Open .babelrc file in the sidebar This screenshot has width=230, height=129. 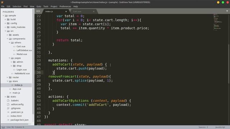click(15, 100)
